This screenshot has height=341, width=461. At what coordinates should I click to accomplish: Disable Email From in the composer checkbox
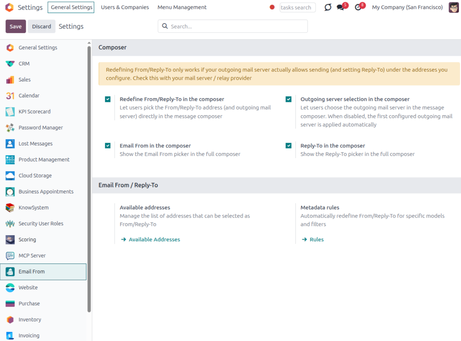click(x=108, y=146)
